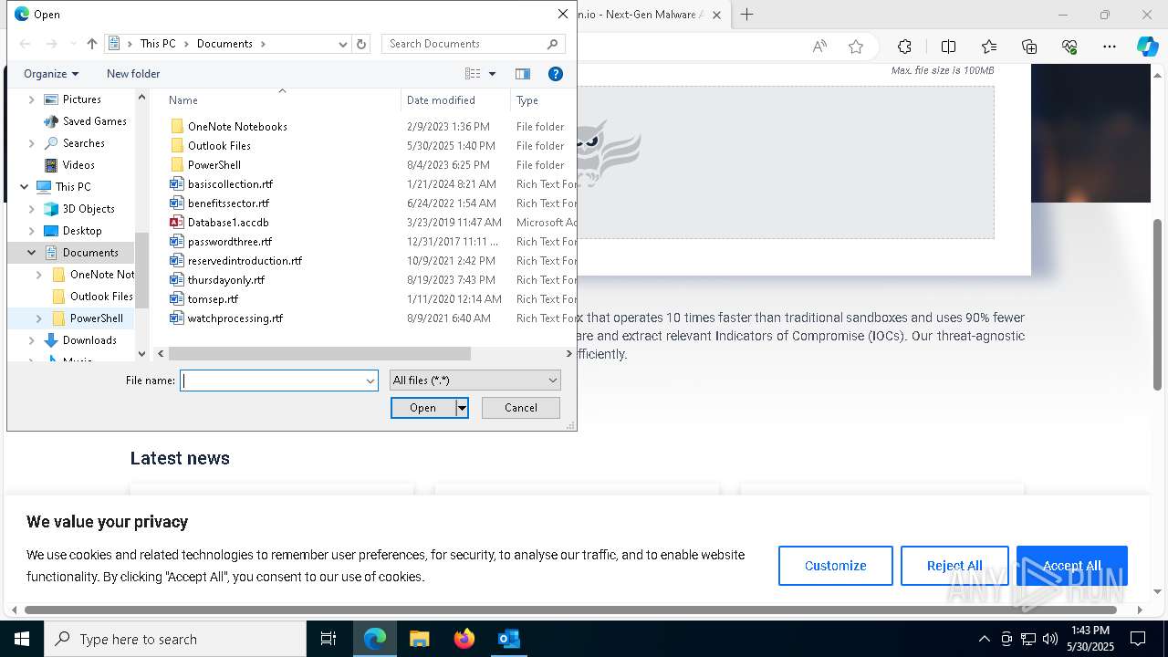
Task: Click the Up to parent folder arrow
Action: coord(91,44)
